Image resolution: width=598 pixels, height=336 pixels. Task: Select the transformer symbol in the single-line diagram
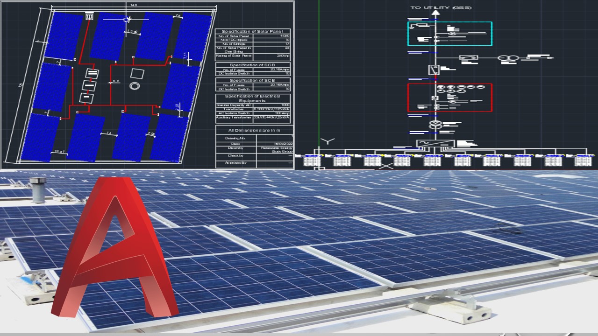pyautogui.click(x=435, y=124)
